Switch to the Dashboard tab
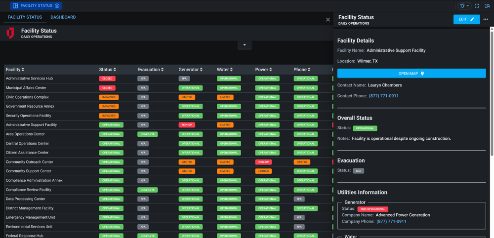The height and width of the screenshot is (238, 494). (63, 17)
